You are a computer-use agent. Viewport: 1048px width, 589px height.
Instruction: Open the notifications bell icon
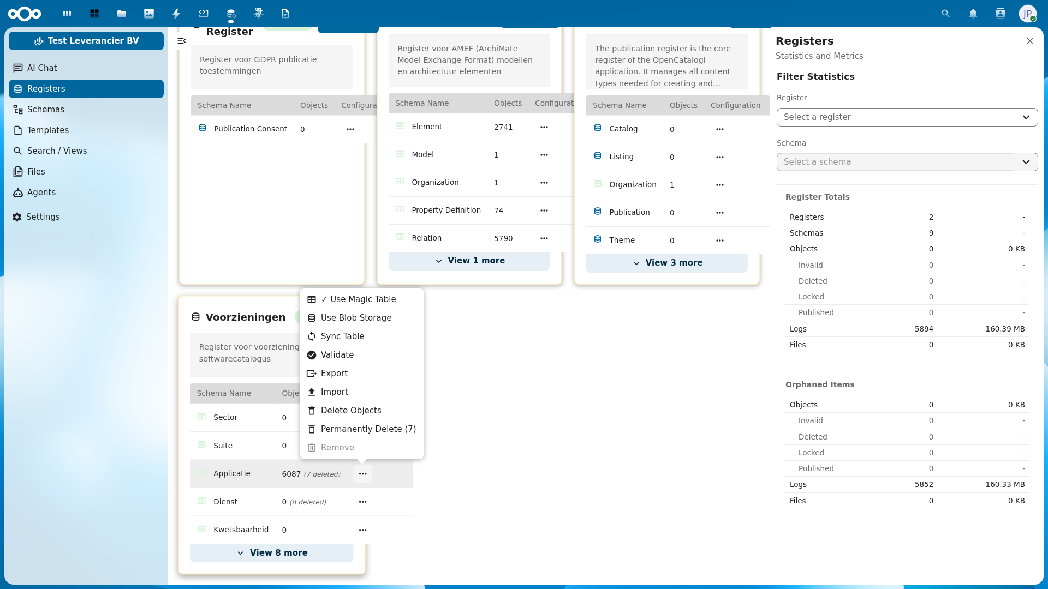tap(973, 14)
